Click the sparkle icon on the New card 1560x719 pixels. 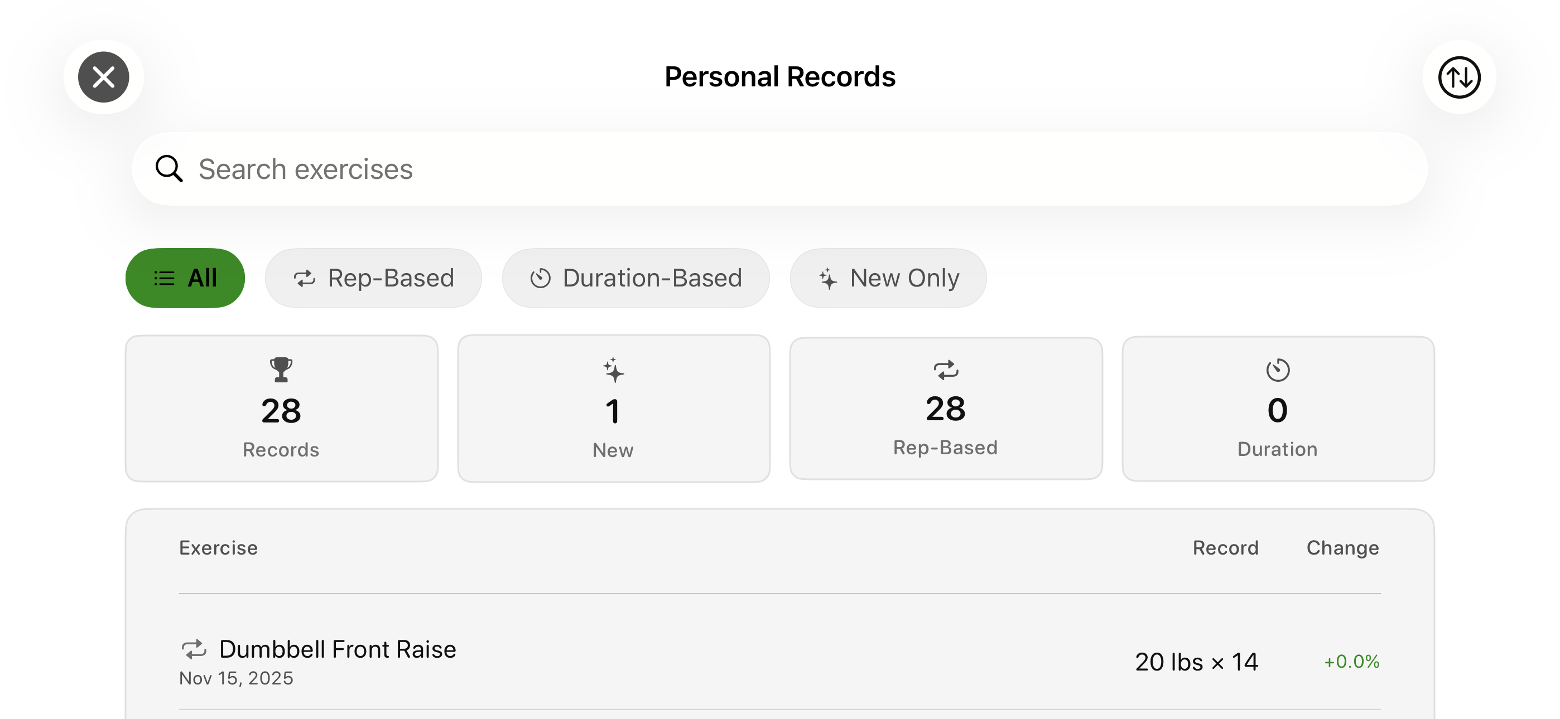[x=613, y=372]
